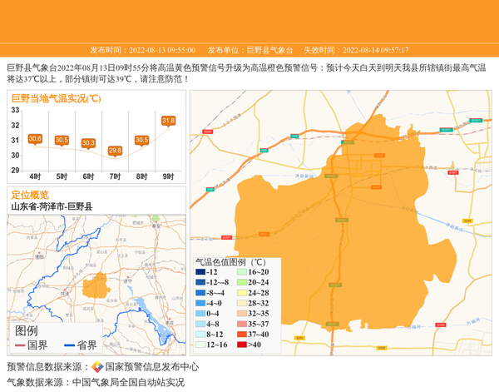Click the 国家预警信息发布中心 logo icon
This screenshot has width=499, height=392.
(97, 367)
